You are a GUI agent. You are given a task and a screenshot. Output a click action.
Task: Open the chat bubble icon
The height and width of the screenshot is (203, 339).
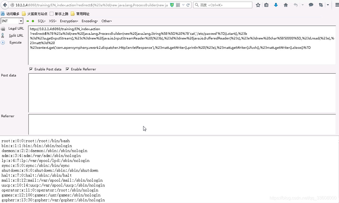tap(311, 5)
